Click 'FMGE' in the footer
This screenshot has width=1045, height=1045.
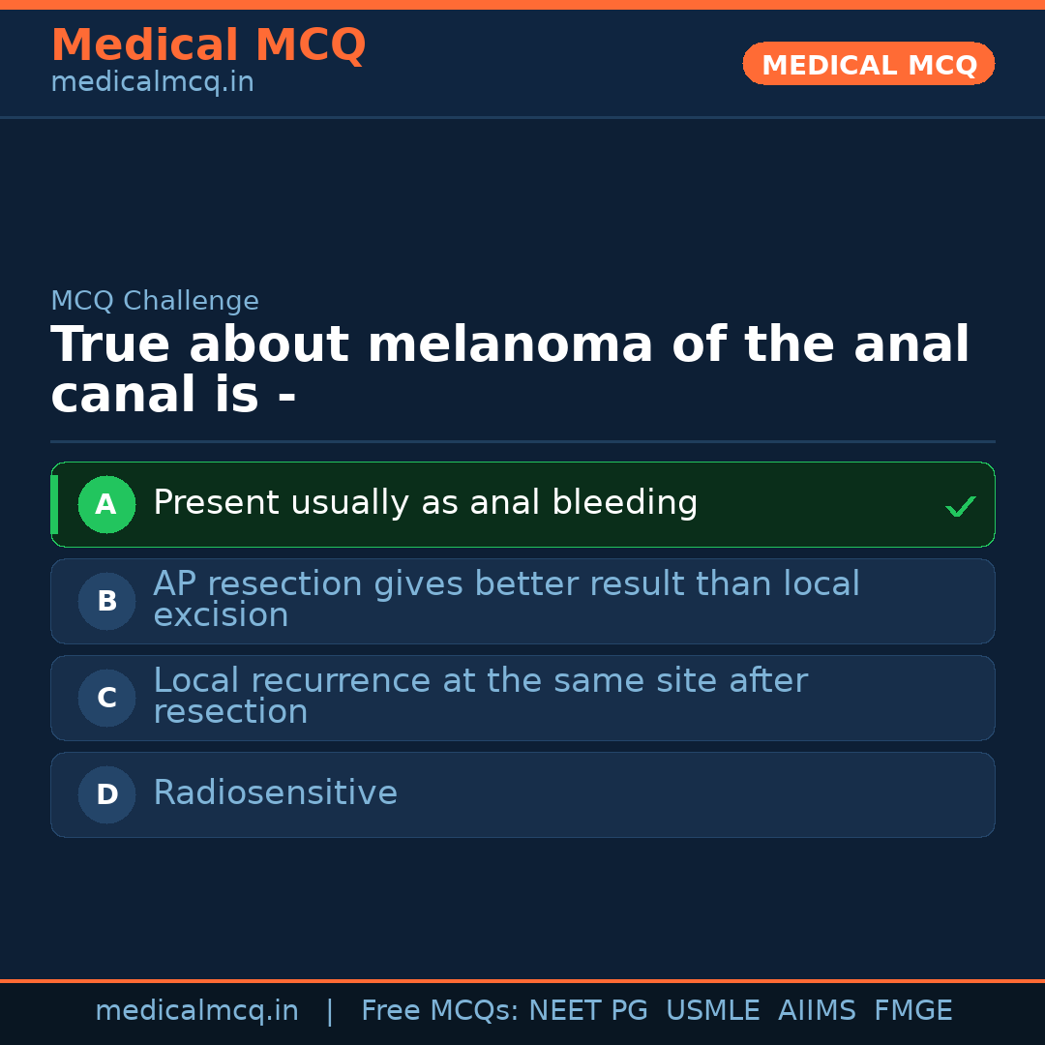[x=912, y=1011]
